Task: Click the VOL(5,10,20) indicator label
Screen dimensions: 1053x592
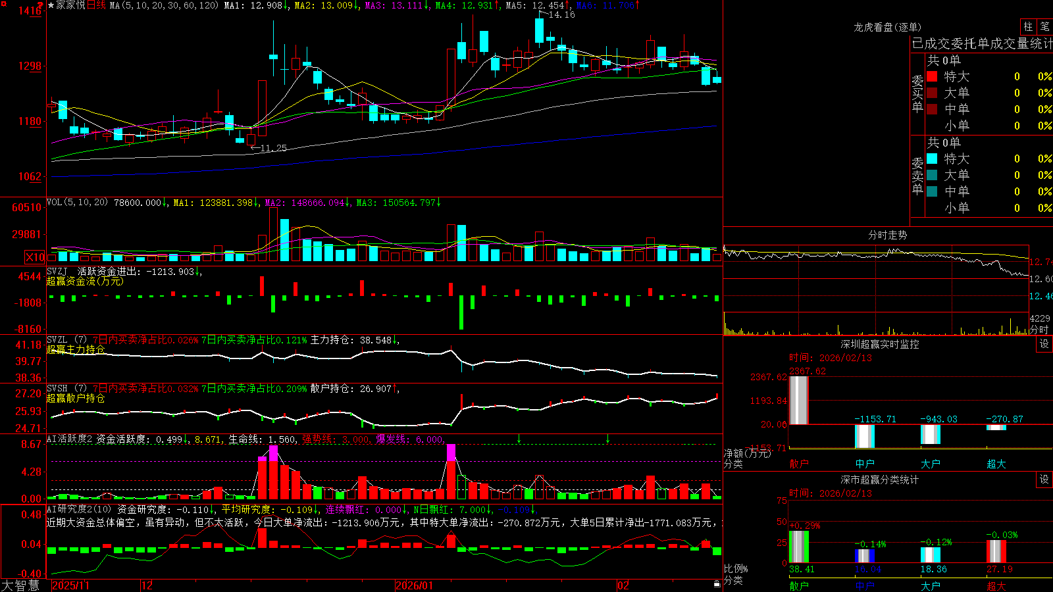Action: pos(77,203)
